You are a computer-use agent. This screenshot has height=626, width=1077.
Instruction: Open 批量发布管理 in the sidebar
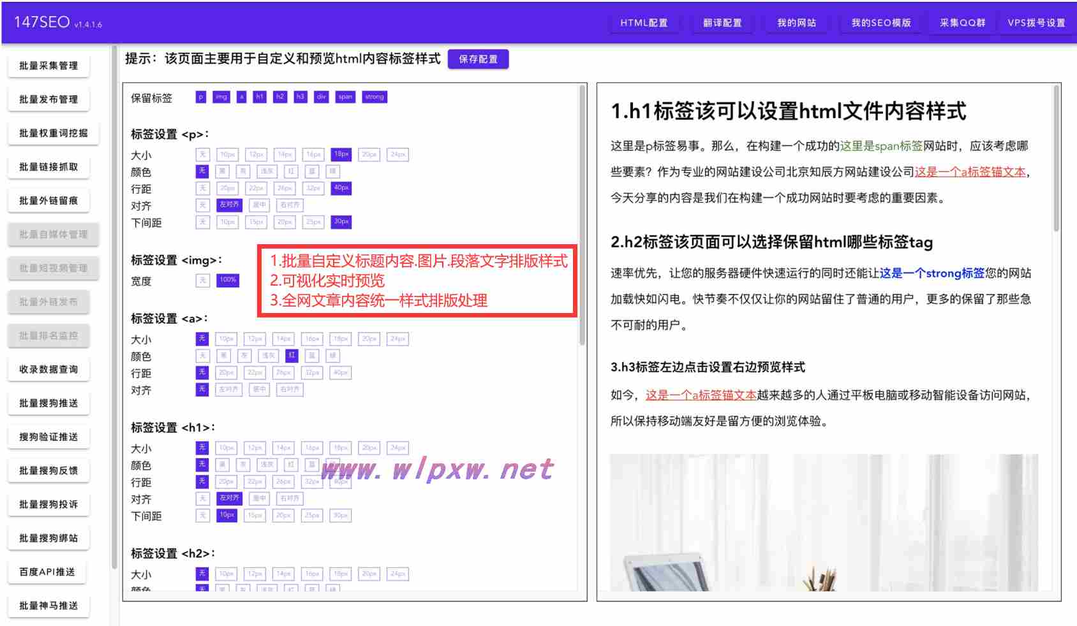coord(48,99)
